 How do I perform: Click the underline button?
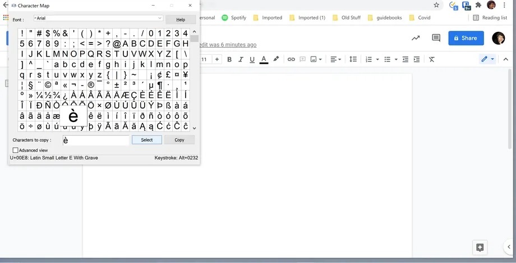[252, 59]
